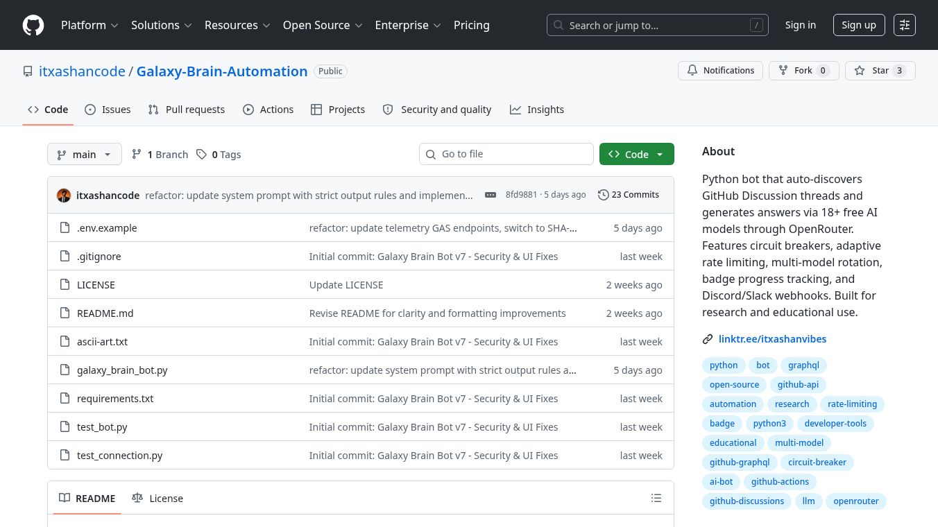Viewport: 938px width, 527px height.
Task: Open the Security and quality tab
Action: click(437, 110)
